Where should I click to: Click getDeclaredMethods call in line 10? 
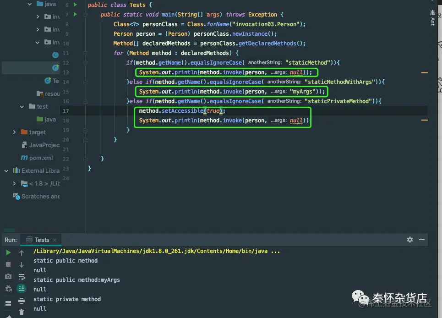(x=267, y=44)
